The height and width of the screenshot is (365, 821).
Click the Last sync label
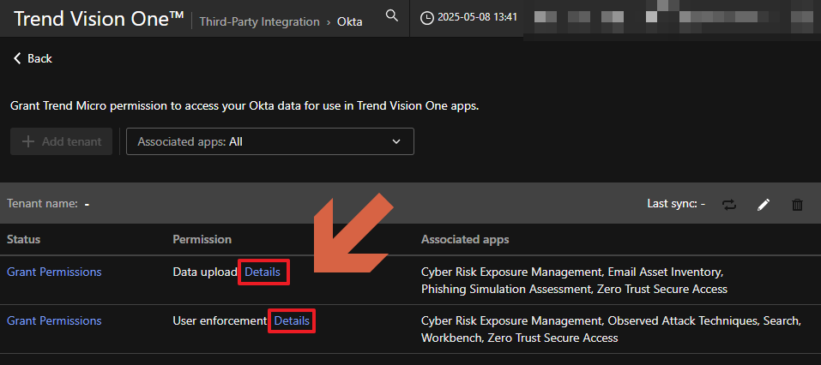[x=675, y=204]
